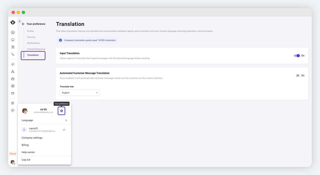Screen dimensions: 320x175
Task: Click the Your preference gear icon
Action: click(x=61, y=111)
